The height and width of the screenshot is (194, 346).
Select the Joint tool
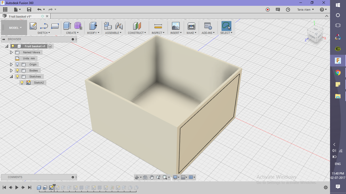(119, 26)
